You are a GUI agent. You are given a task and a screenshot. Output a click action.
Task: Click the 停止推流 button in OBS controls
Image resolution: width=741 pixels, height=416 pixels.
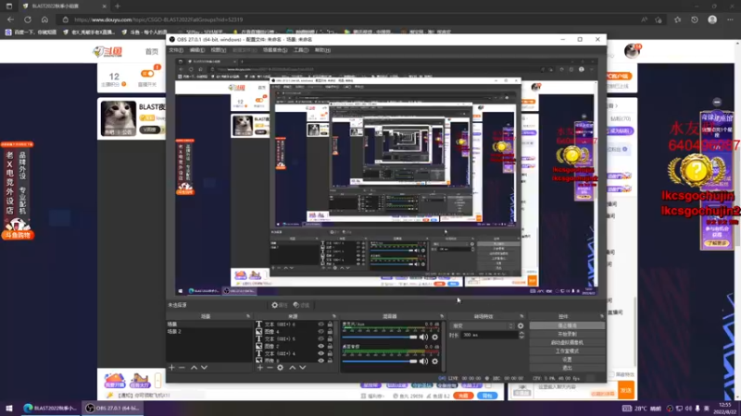point(567,326)
